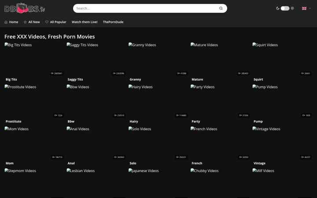
Task: Click the heart icon beside All Popular
Action: point(47,22)
